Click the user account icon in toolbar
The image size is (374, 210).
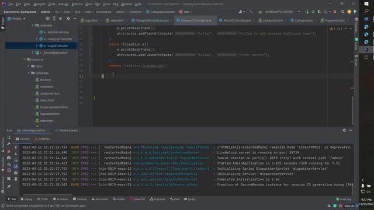241,12
